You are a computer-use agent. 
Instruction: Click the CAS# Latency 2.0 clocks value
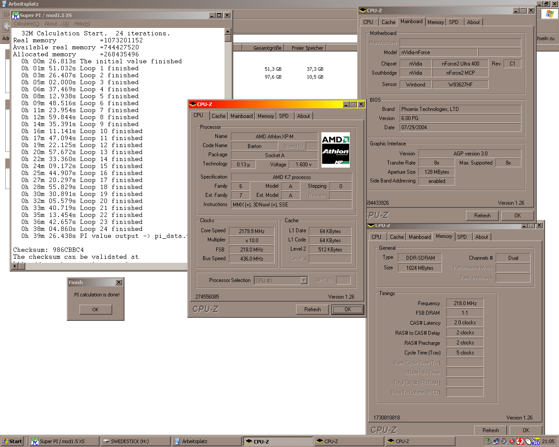tap(465, 323)
